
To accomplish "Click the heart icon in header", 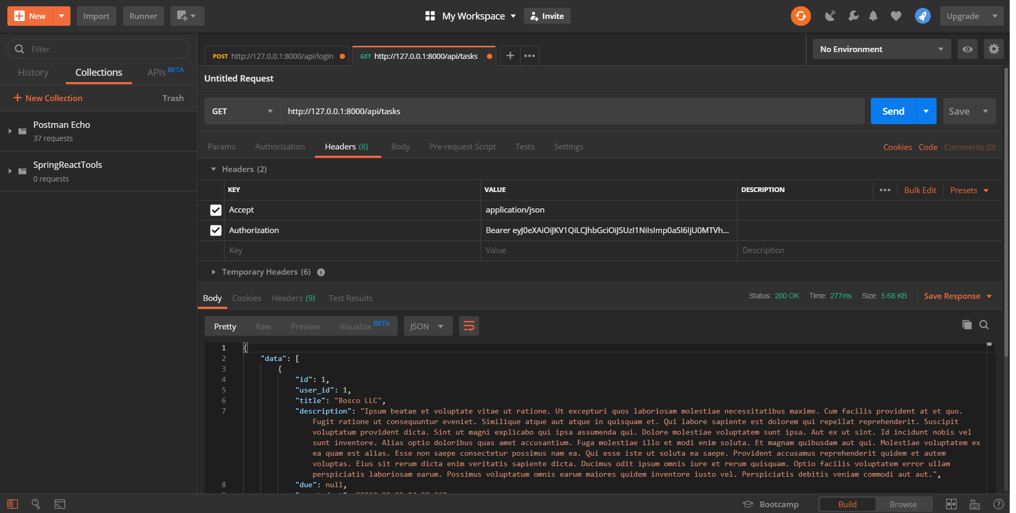I will pos(896,16).
